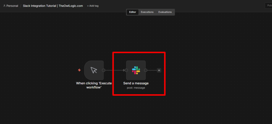
Task: Click the Slack node's output connector dot
Action: [x=146, y=70]
